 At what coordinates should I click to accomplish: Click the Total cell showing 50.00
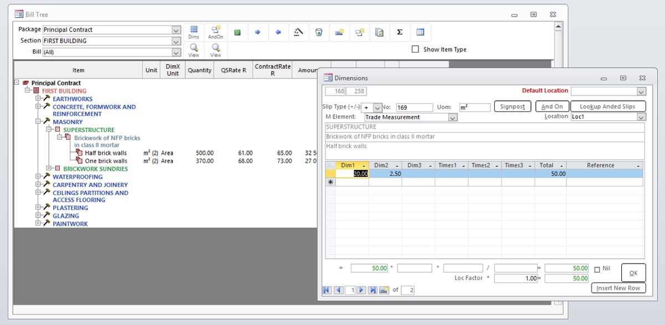click(550, 174)
